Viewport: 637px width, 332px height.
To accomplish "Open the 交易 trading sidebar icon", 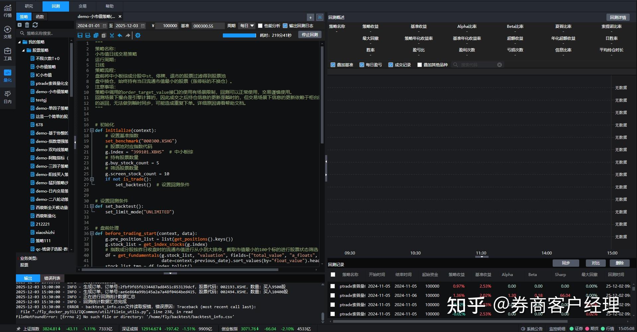I will coord(7,32).
